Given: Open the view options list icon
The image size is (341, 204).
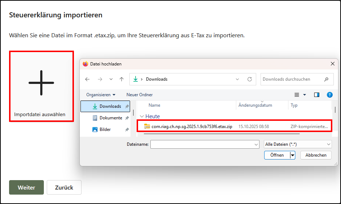Looking at the screenshot, I should 297,95.
